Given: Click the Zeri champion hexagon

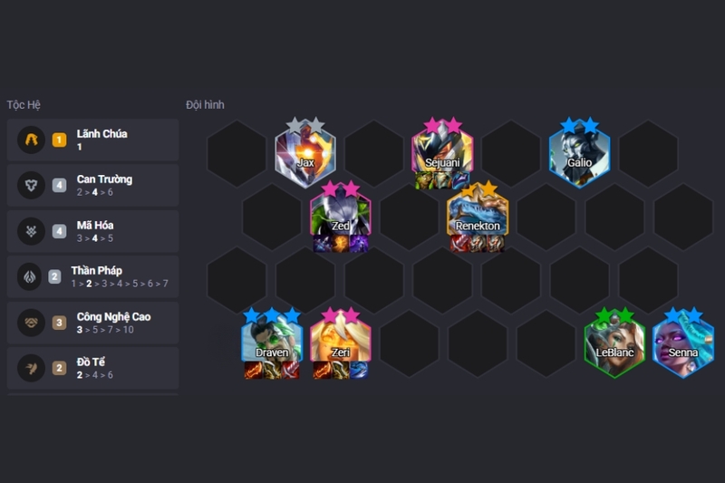Looking at the screenshot, I should point(341,343).
